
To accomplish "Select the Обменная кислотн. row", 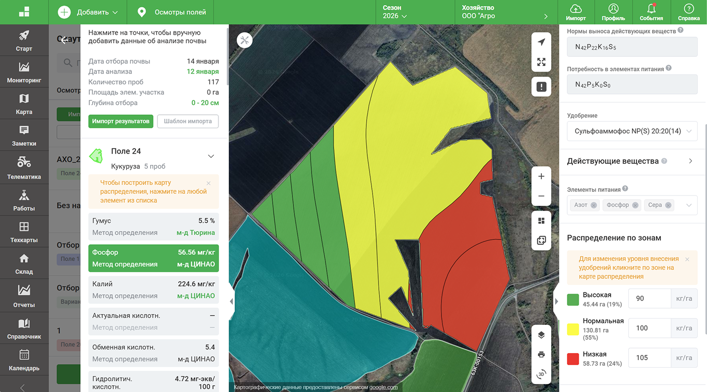I will click(154, 353).
